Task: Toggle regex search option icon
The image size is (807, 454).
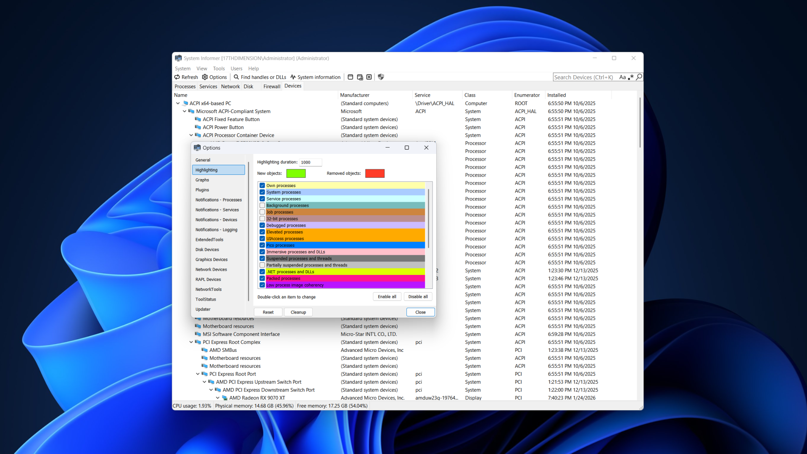Action: coord(631,77)
